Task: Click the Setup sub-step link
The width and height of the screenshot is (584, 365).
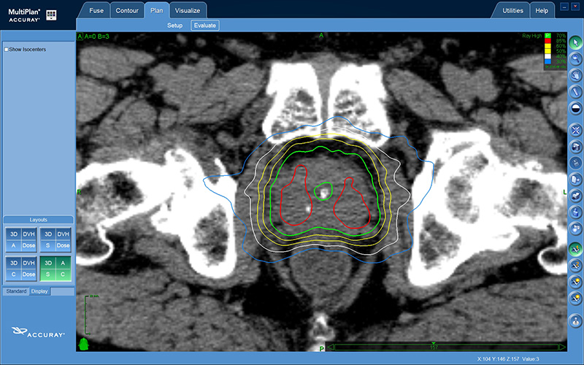Action: click(x=174, y=26)
